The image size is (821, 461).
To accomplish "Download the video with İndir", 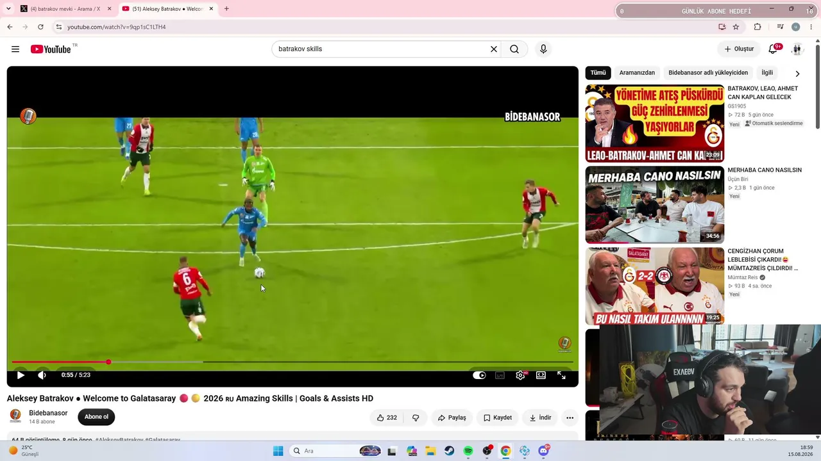I will tap(540, 417).
